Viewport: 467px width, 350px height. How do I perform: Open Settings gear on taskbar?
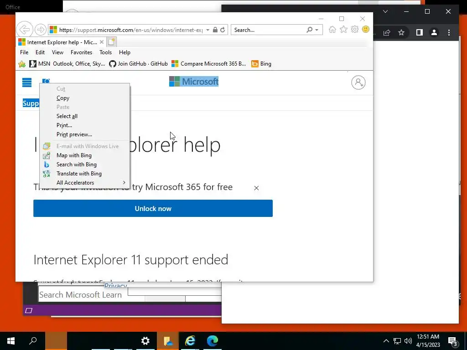point(145,340)
